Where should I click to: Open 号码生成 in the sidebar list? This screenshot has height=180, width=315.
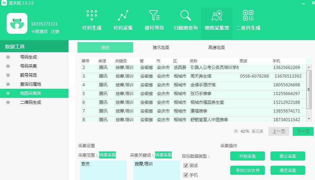click(x=29, y=57)
